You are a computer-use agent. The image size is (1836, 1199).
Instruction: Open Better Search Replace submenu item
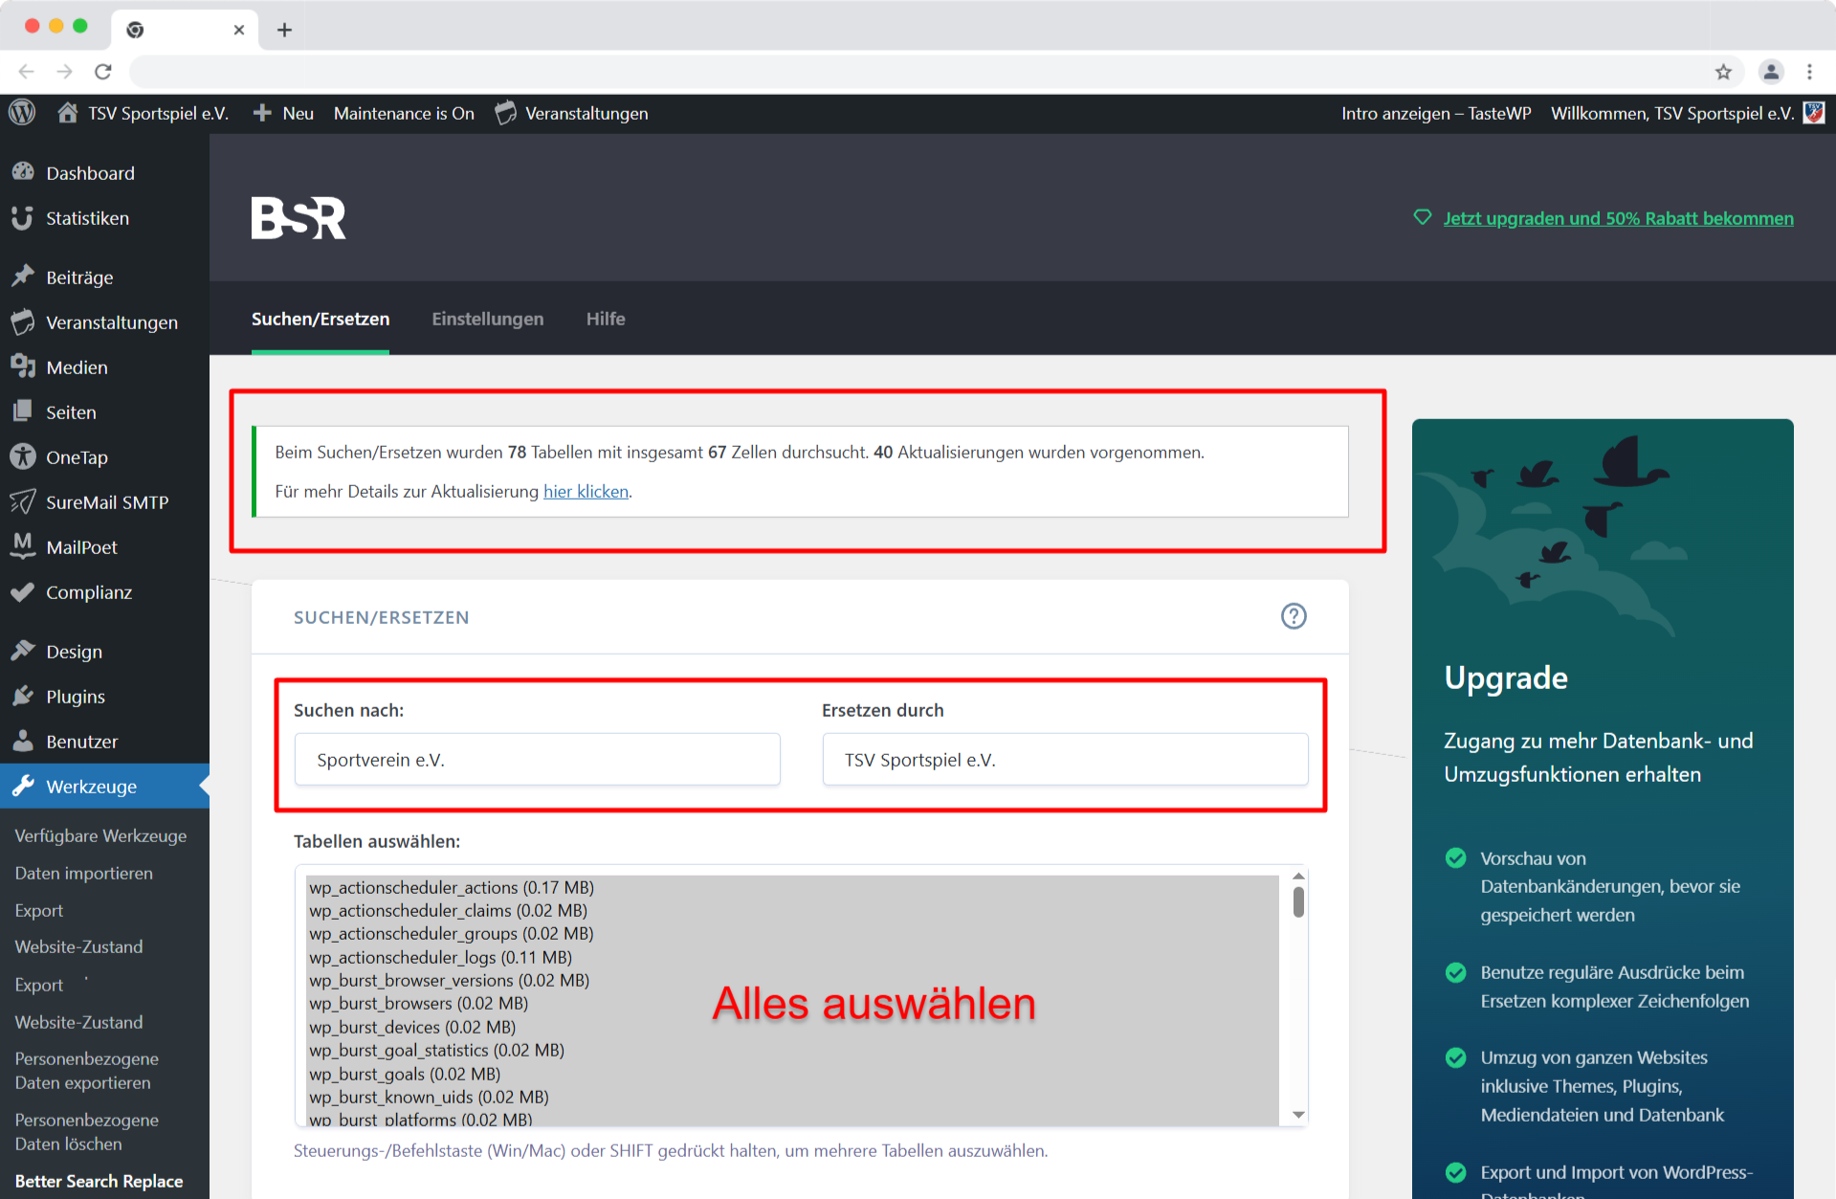click(99, 1181)
